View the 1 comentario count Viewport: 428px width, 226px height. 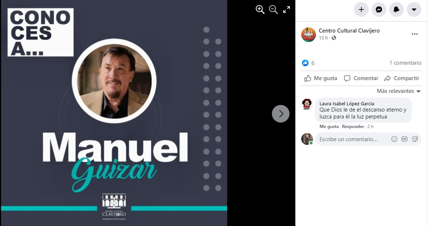click(405, 63)
